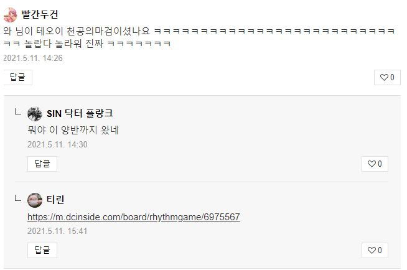Click reply-indent arrow beside SIN 닥터 플랑크
Viewport: 407px width, 270px height.
pos(17,112)
